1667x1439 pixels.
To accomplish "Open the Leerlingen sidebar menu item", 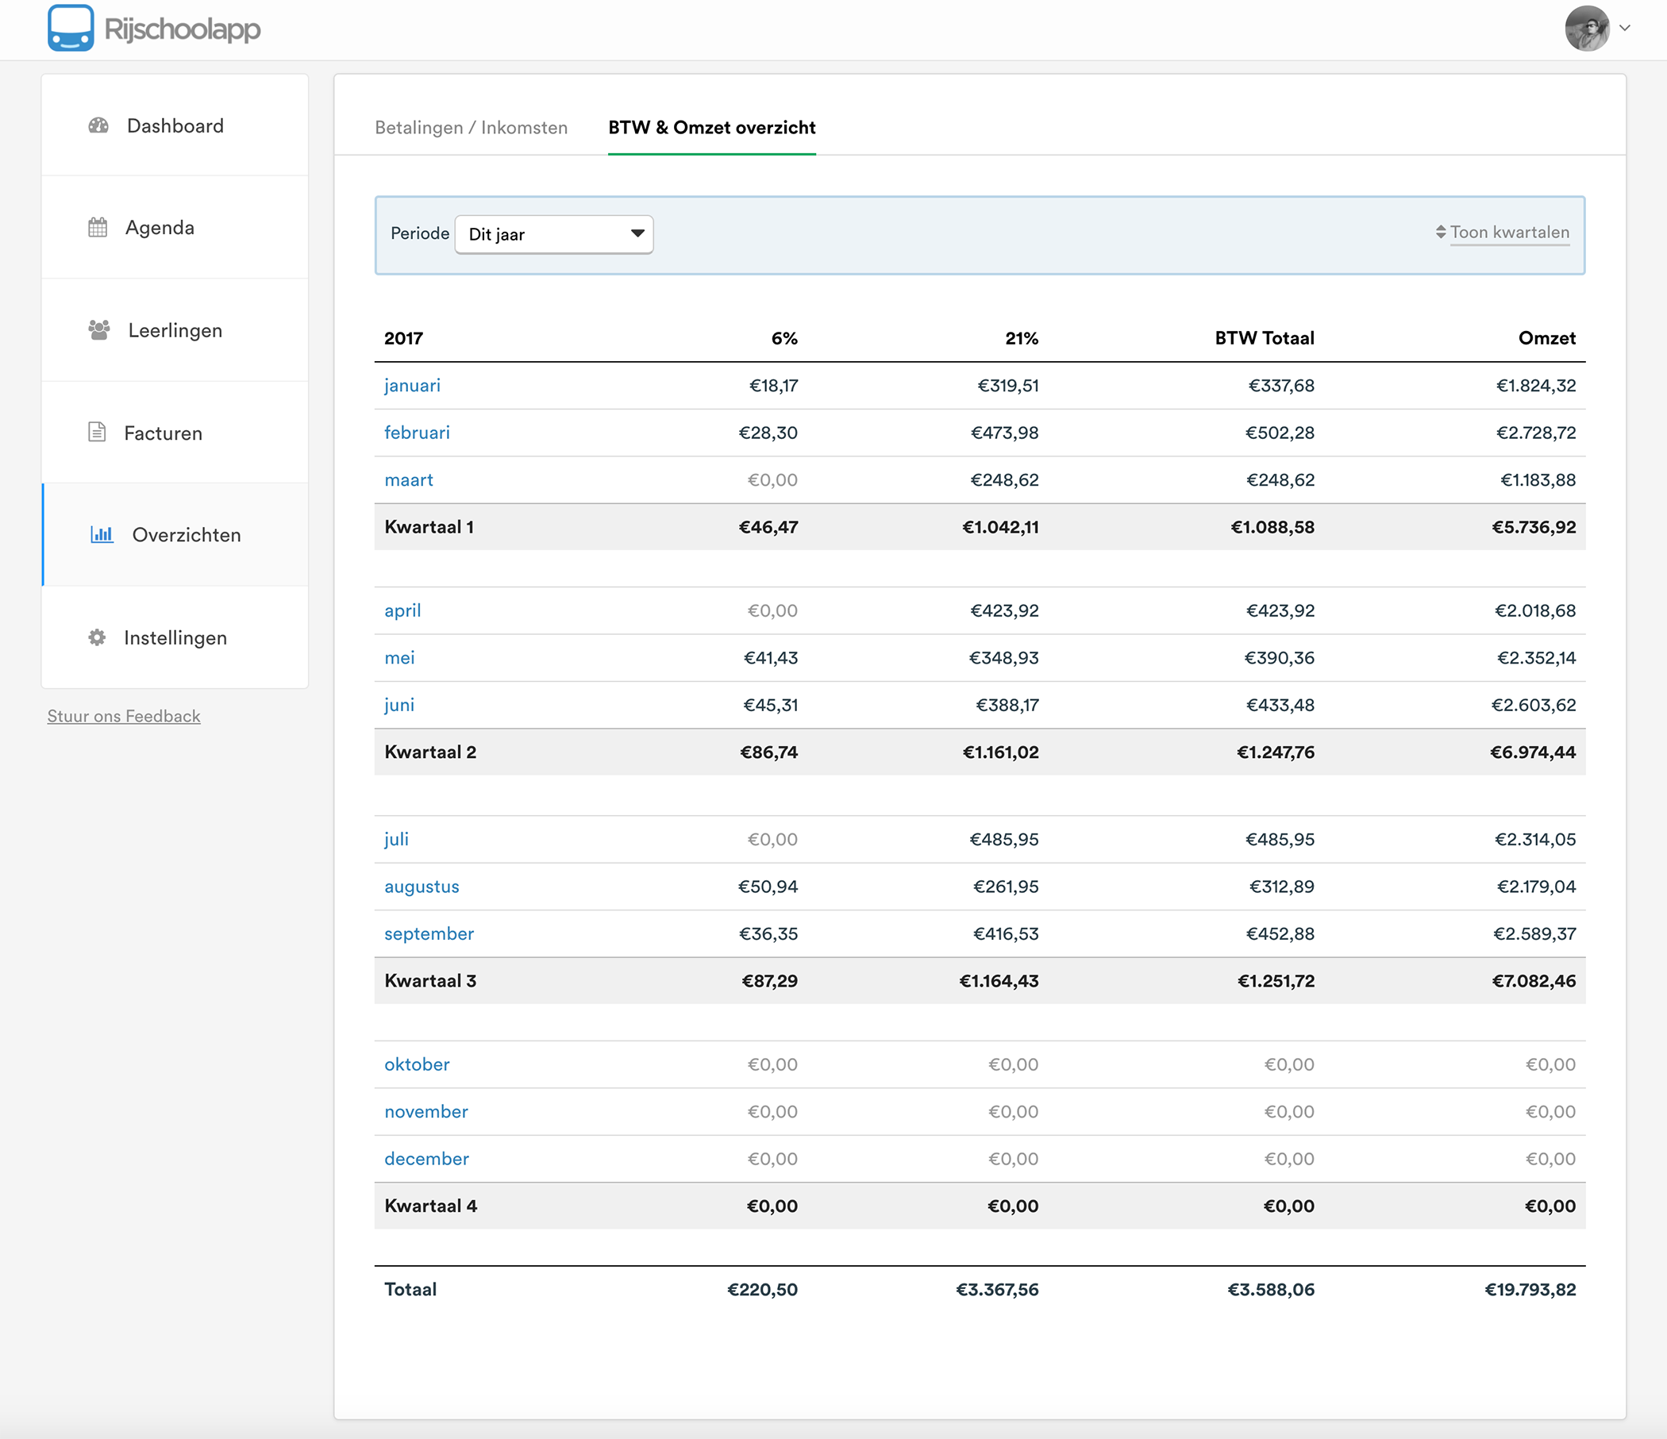I will click(x=175, y=330).
